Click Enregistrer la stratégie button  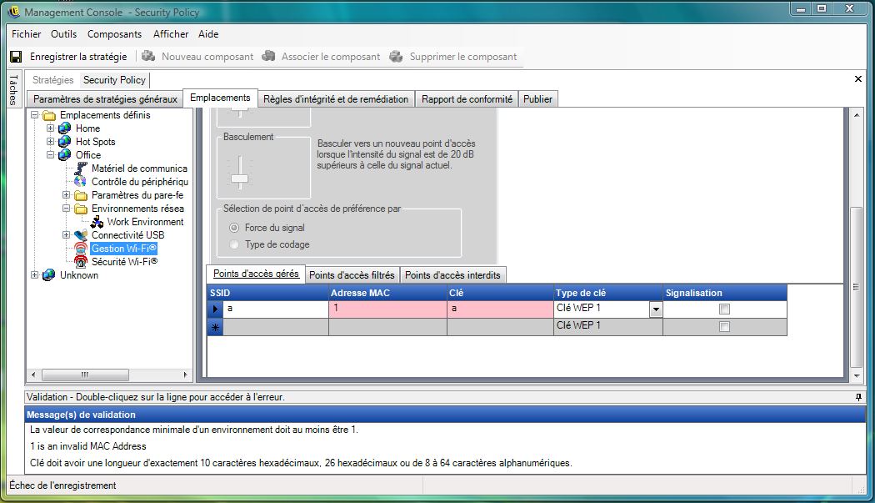click(x=78, y=57)
